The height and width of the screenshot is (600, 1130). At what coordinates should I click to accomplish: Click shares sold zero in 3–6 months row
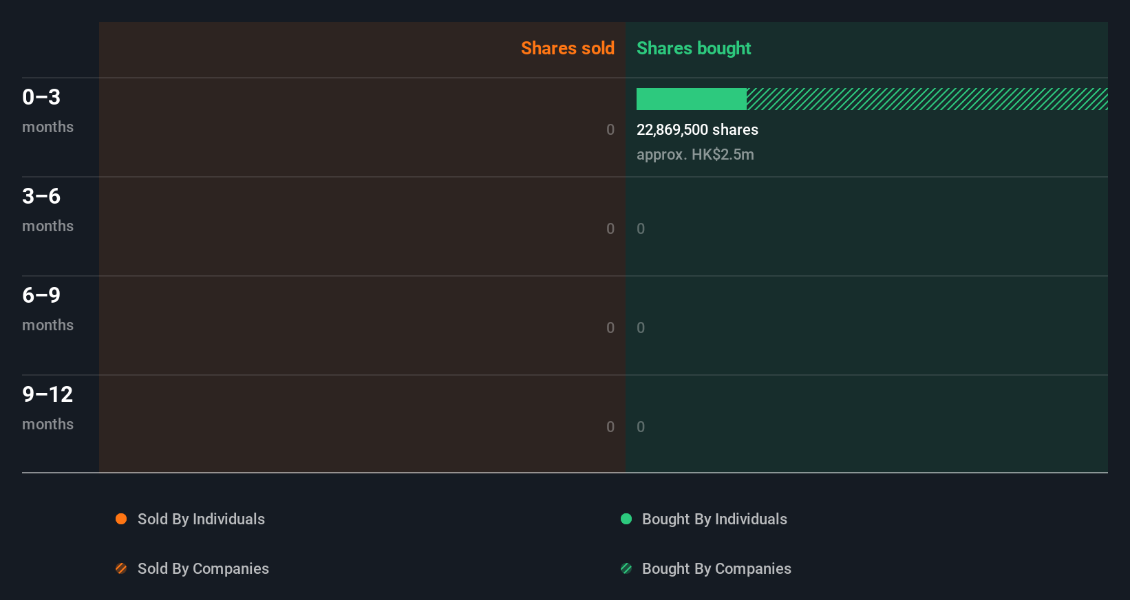click(x=610, y=228)
